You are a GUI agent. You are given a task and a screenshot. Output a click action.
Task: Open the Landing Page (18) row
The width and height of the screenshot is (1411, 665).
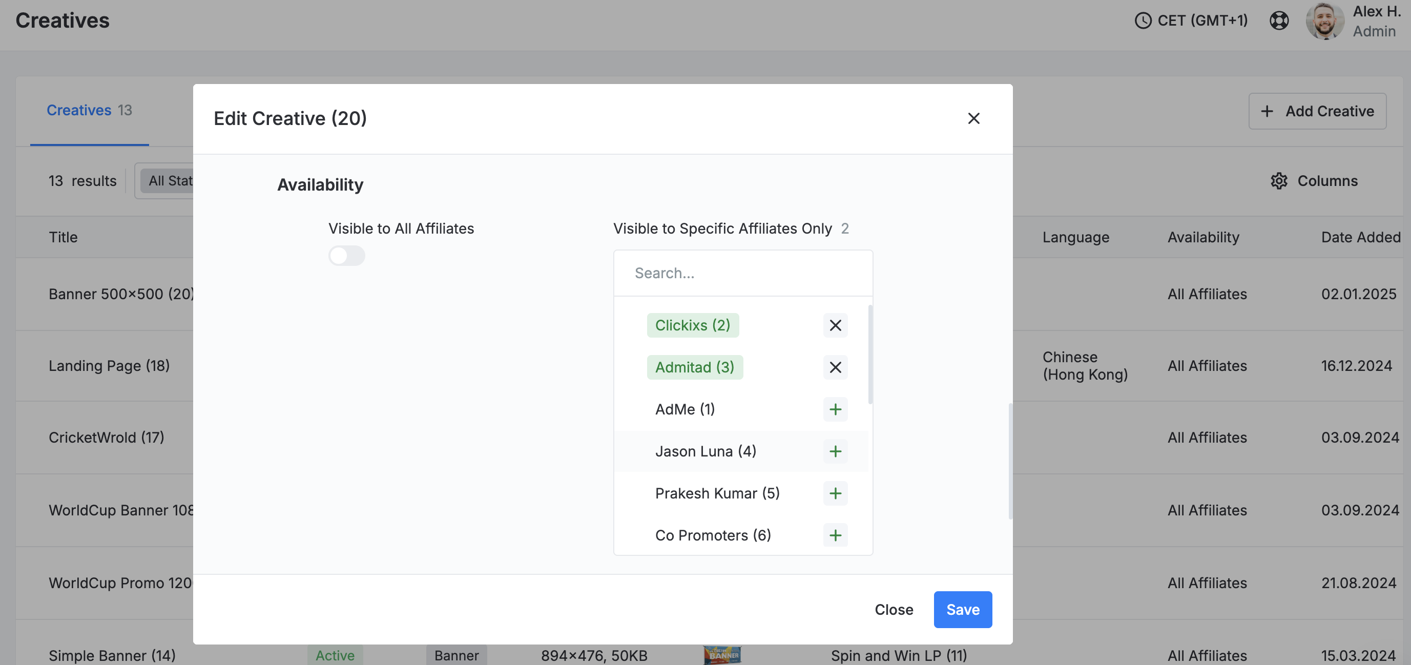109,365
